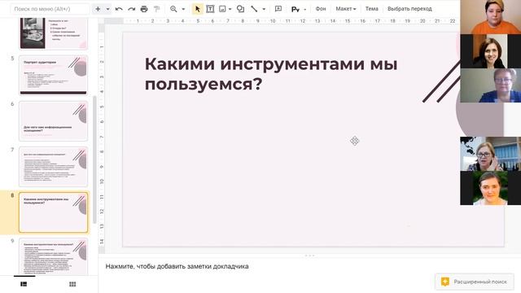Switch to grid view

[x=72, y=284]
